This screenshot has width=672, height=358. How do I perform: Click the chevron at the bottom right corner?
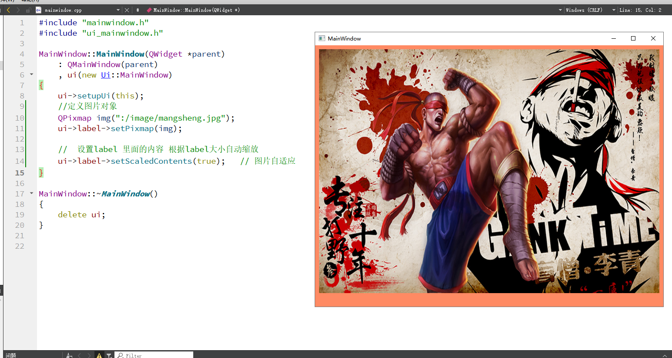pos(665,355)
